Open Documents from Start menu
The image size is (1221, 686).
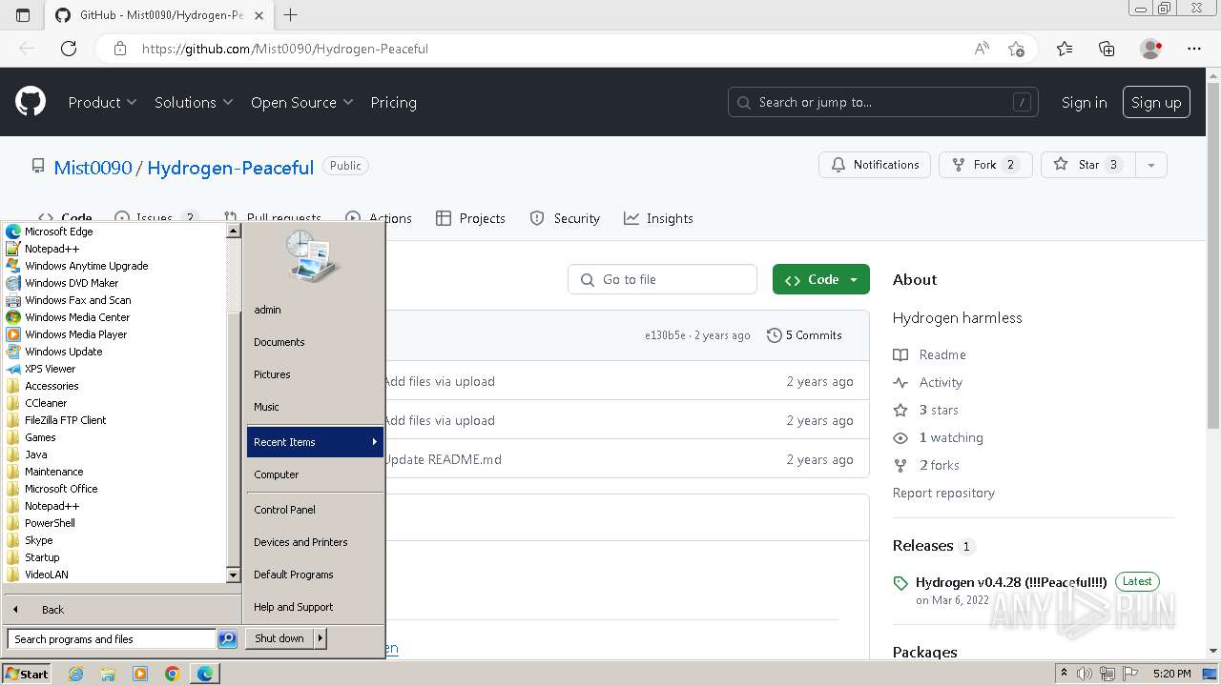(x=315, y=342)
